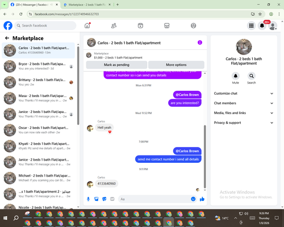Close the Marketplace browser tab

(110, 5)
